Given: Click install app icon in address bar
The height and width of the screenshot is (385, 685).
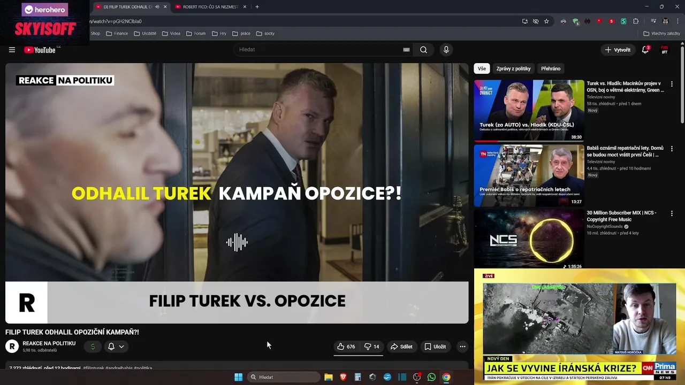Looking at the screenshot, I should [525, 21].
